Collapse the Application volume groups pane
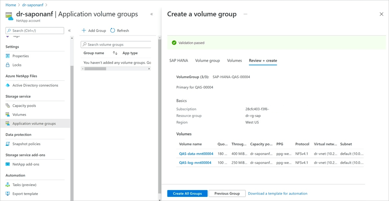 pos(152,14)
